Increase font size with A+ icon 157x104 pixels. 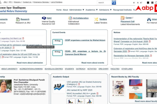(141, 3)
